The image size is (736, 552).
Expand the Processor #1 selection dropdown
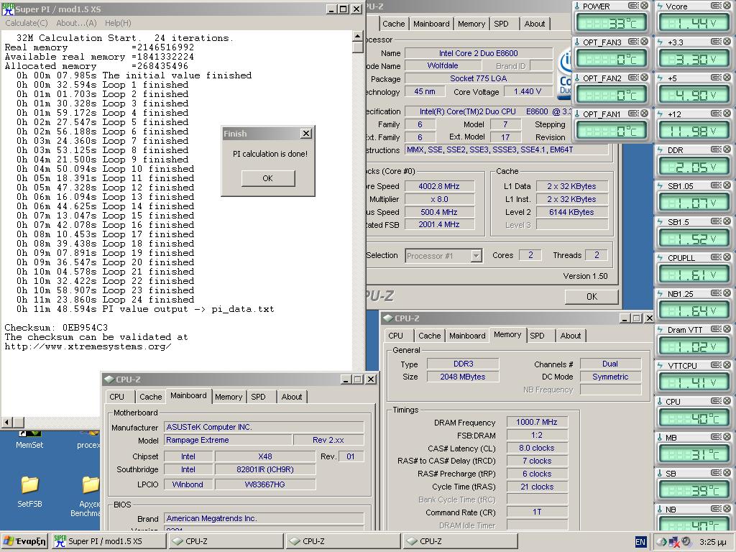coord(477,256)
